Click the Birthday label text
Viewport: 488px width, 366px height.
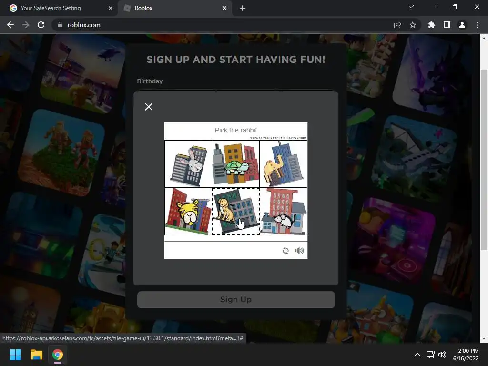tap(150, 81)
